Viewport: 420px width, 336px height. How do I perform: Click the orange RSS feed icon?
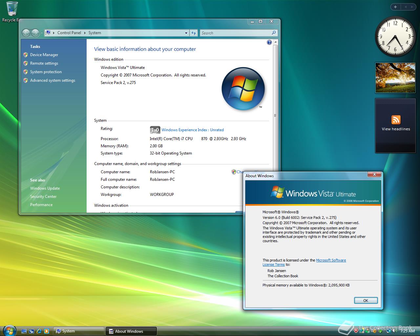(396, 119)
